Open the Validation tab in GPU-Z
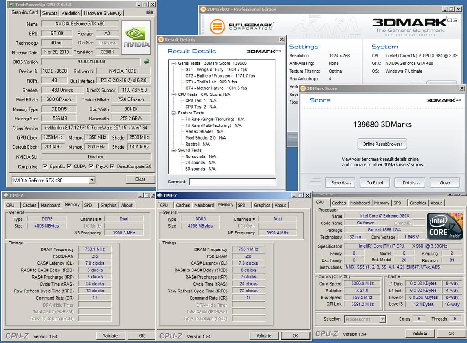 (71, 13)
